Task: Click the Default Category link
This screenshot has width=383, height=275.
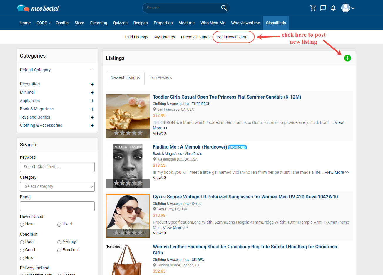Action: (35, 70)
